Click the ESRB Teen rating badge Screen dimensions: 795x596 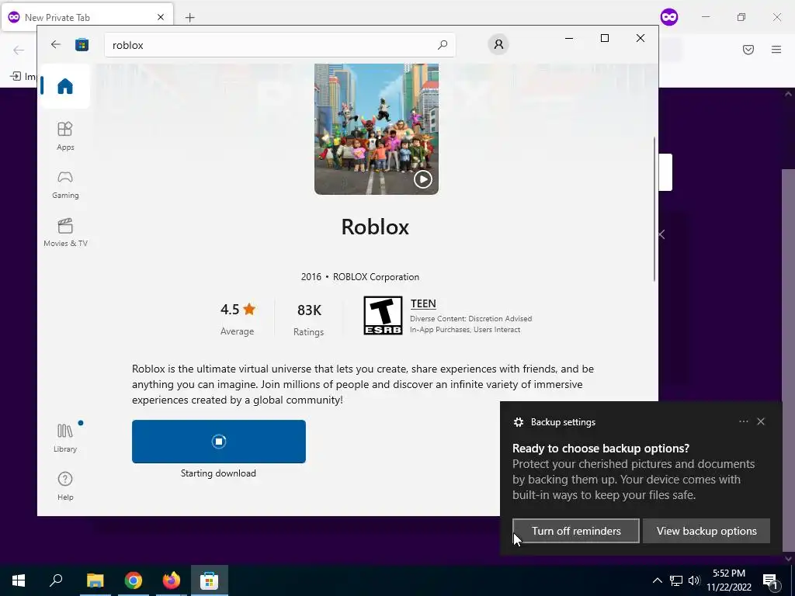click(383, 315)
